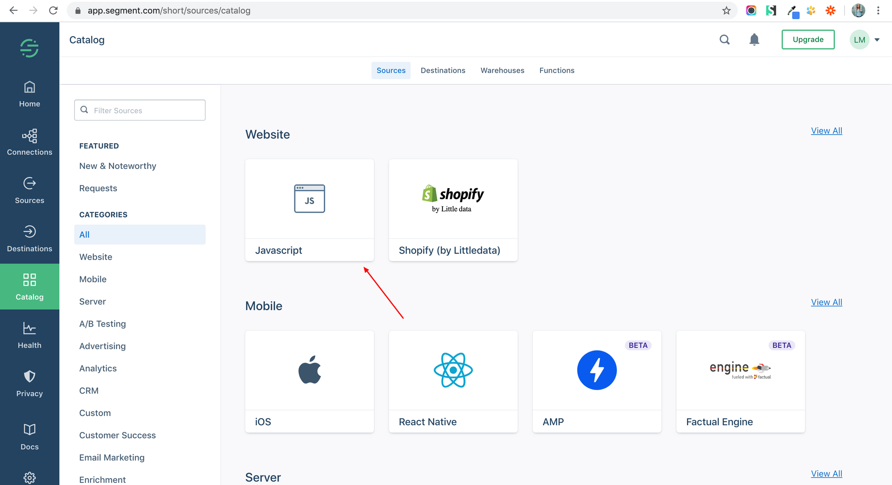Viewport: 892px width, 485px height.
Task: Switch to the Warehouses tab
Action: point(502,70)
